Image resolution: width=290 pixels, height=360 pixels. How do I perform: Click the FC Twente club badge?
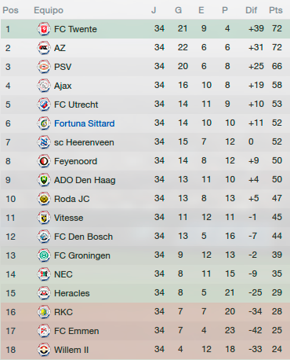(44, 29)
